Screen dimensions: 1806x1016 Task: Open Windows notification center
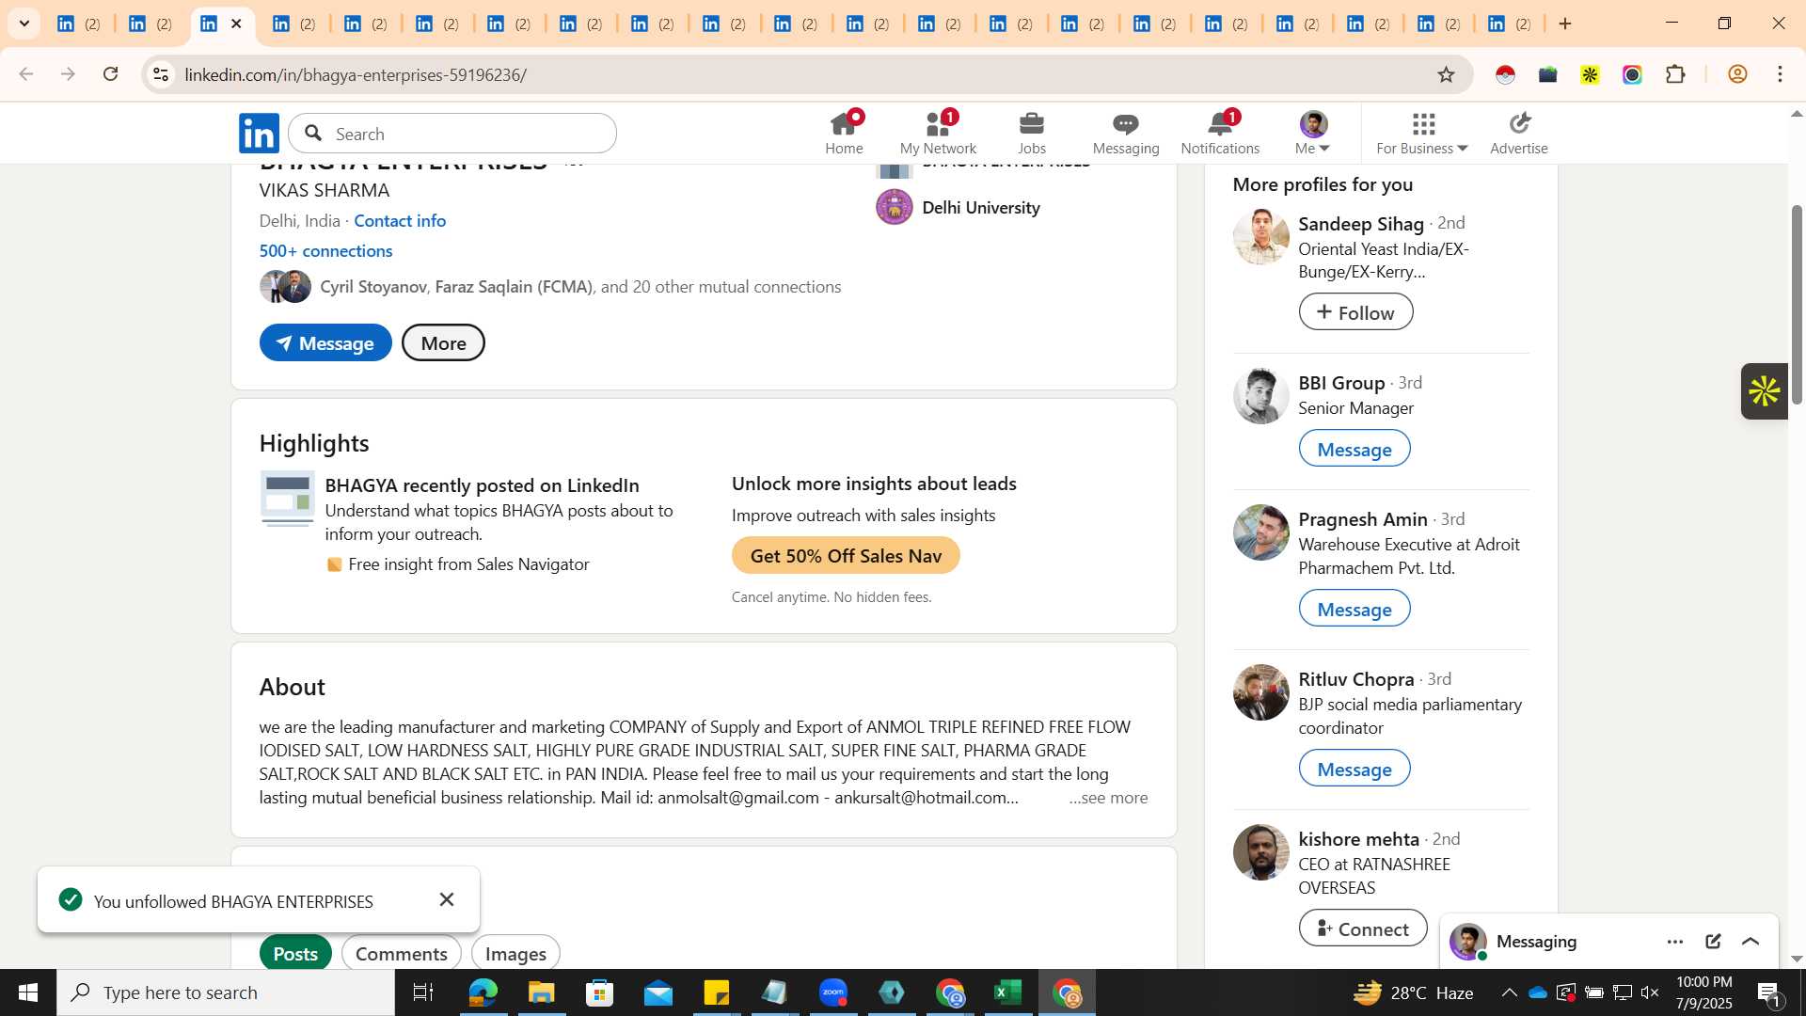tap(1769, 992)
